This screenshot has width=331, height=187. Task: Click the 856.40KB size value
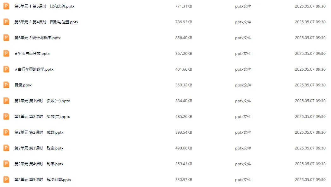click(184, 38)
